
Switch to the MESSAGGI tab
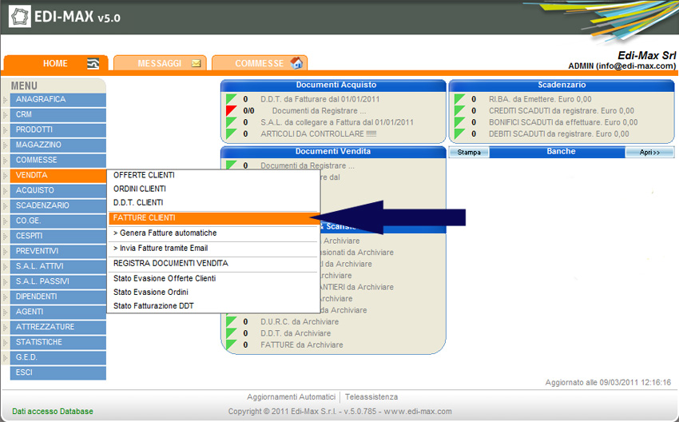pyautogui.click(x=159, y=64)
